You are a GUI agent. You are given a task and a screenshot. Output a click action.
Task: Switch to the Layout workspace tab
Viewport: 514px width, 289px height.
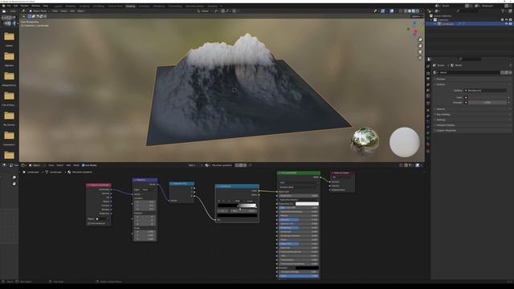pos(58,6)
